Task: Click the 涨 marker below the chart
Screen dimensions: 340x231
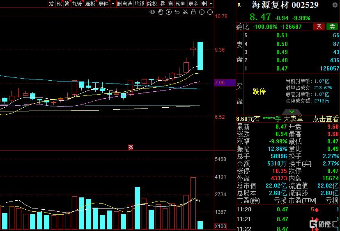Action: point(131,147)
